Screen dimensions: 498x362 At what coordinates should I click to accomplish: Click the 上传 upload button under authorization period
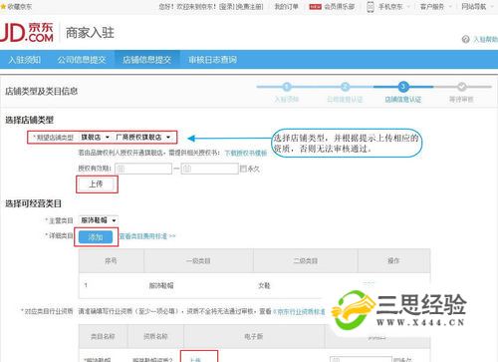tap(97, 183)
